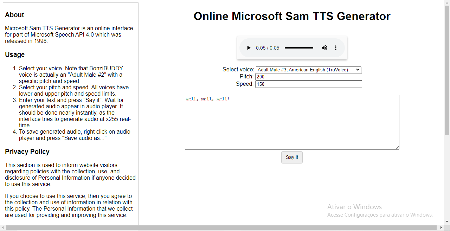Click the Pitch label
The height and width of the screenshot is (231, 450).
click(246, 77)
